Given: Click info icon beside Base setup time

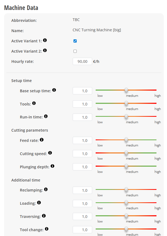Looking at the screenshot, I should click(x=54, y=90).
